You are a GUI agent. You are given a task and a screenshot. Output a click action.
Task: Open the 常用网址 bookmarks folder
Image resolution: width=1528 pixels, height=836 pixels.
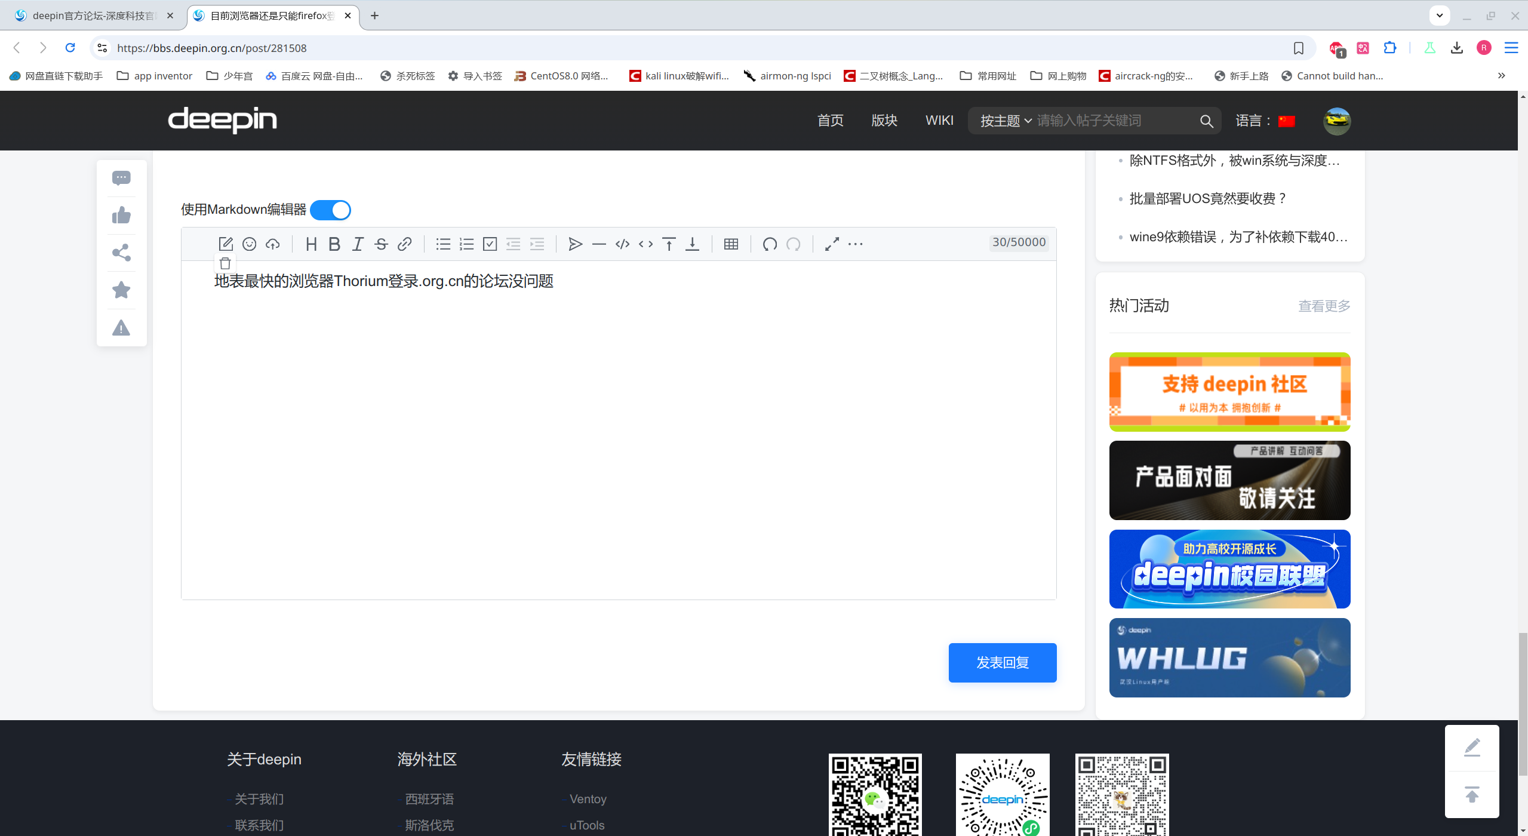tap(988, 76)
